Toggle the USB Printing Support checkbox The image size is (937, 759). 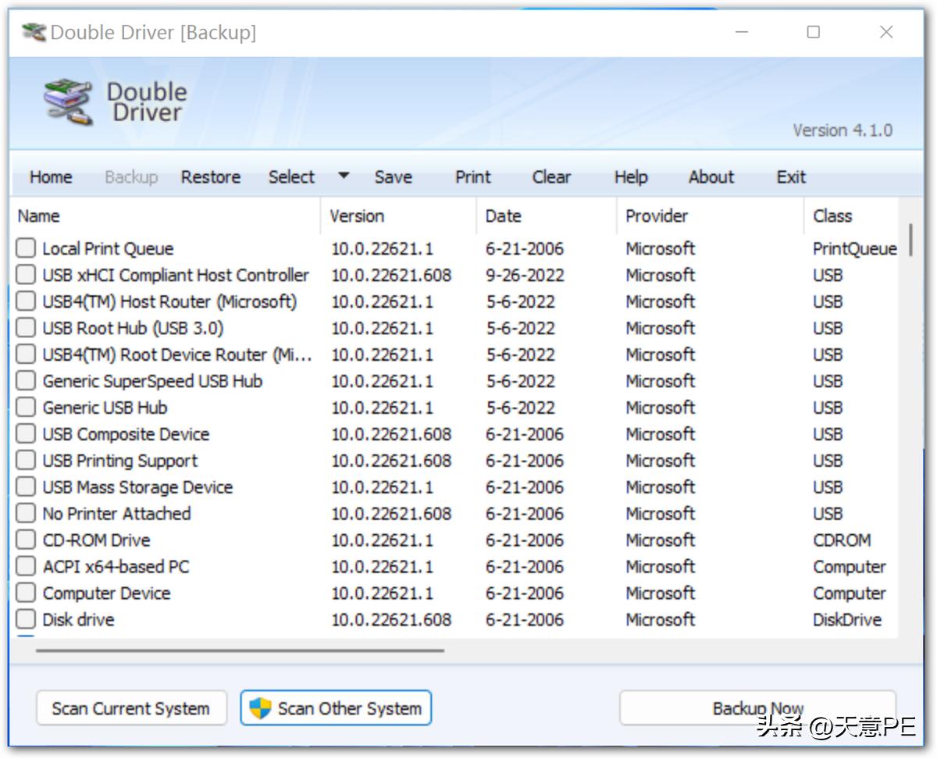click(x=27, y=461)
